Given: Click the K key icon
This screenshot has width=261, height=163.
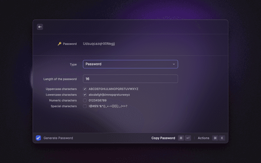Looking at the screenshot, I should point(222,138).
